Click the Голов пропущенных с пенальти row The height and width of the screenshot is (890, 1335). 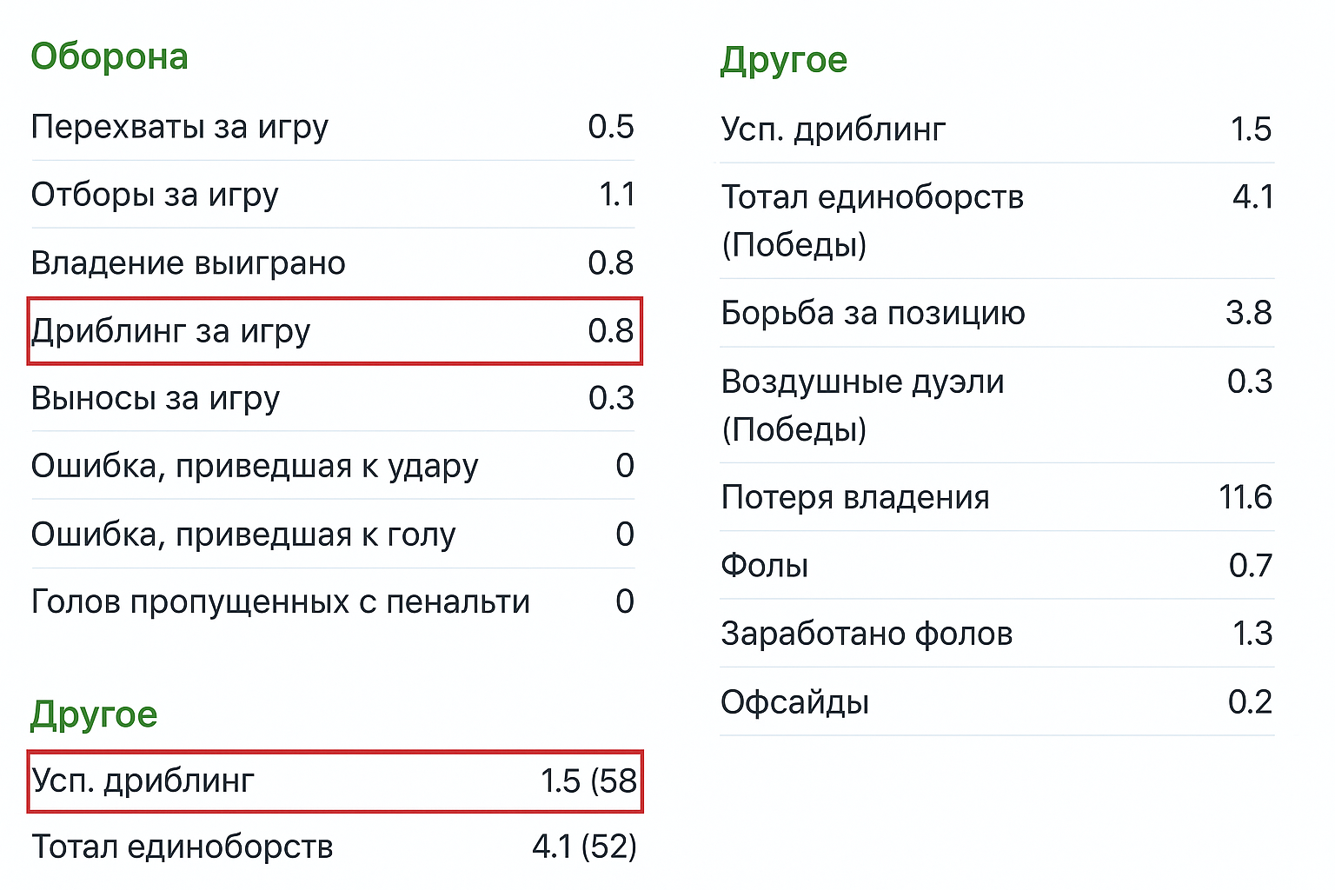pyautogui.click(x=333, y=601)
